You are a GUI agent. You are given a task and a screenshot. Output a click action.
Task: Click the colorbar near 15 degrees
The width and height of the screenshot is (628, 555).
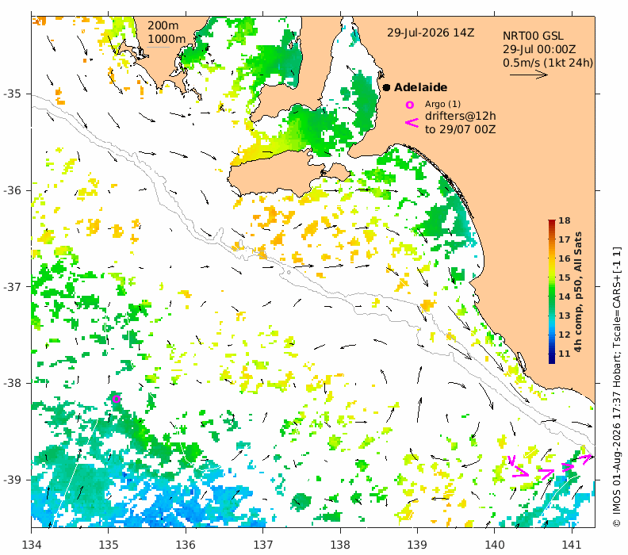(552, 277)
